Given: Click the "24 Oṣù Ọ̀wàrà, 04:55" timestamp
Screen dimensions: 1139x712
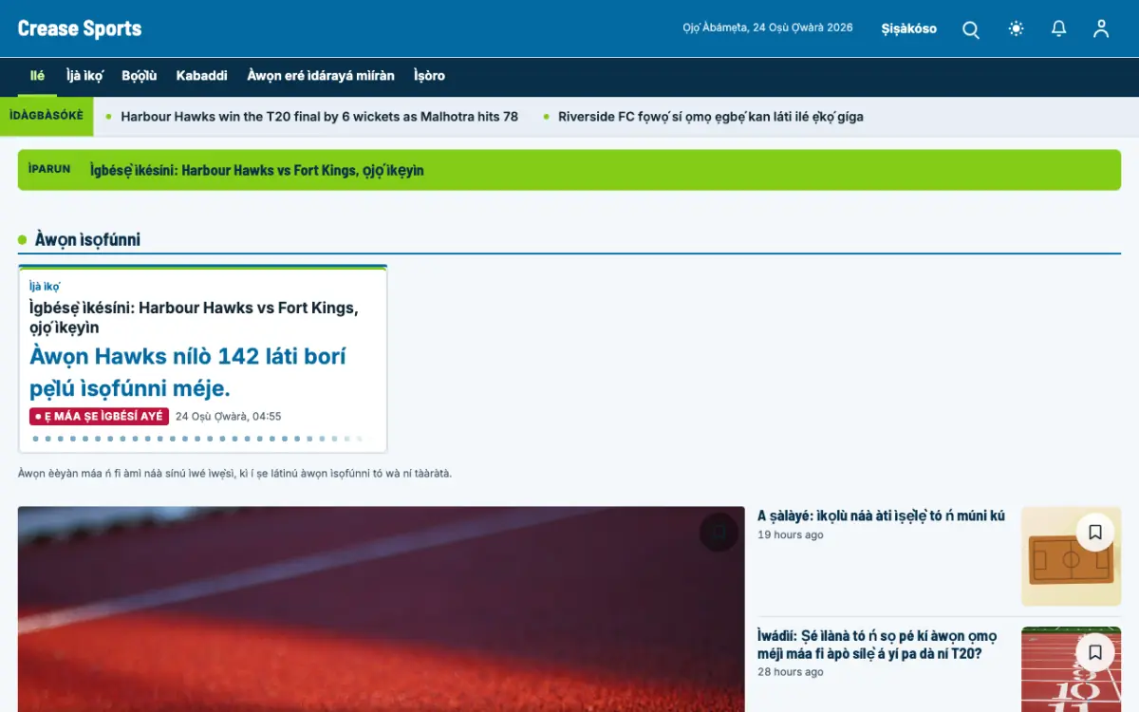Looking at the screenshot, I should click(x=228, y=417).
